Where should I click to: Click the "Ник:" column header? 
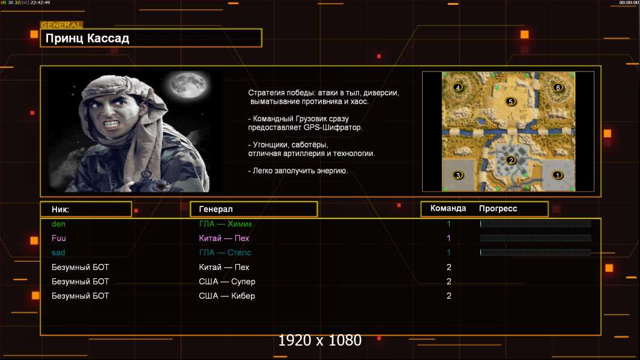[x=85, y=209]
